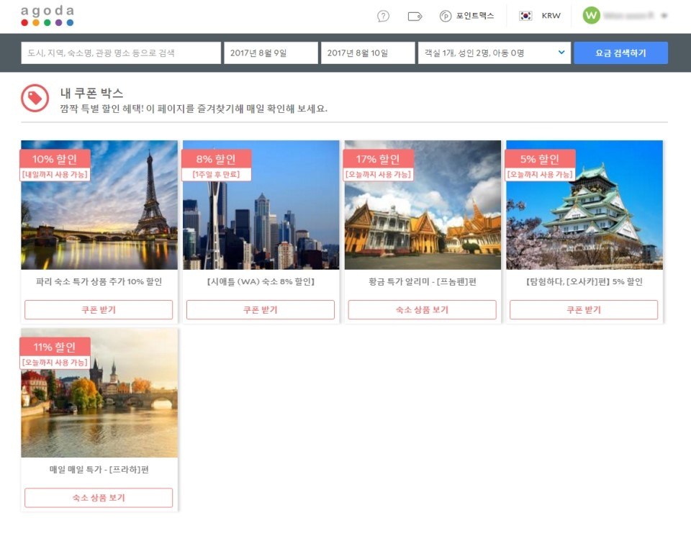This screenshot has width=691, height=541.
Task: Click the red coupon box tag icon
Action: [35, 98]
